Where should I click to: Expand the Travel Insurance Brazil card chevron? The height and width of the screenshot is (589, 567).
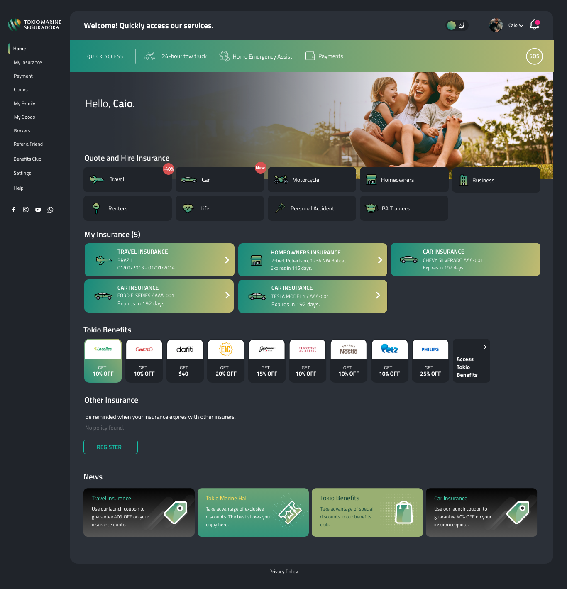[x=227, y=260]
